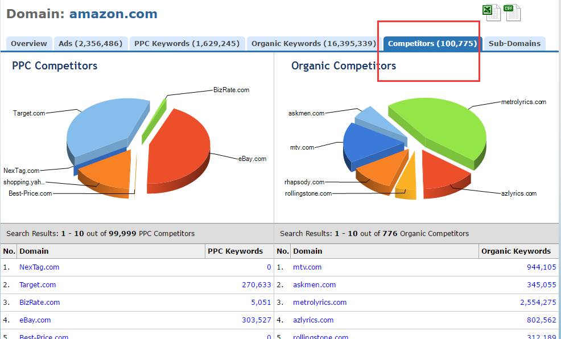The image size is (561, 339).
Task: Open the Overview tab
Action: pyautogui.click(x=29, y=44)
